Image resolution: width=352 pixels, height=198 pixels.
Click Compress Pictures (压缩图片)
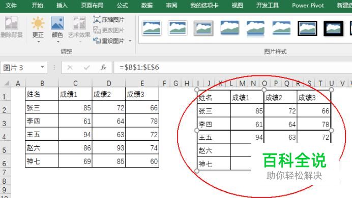click(109, 20)
